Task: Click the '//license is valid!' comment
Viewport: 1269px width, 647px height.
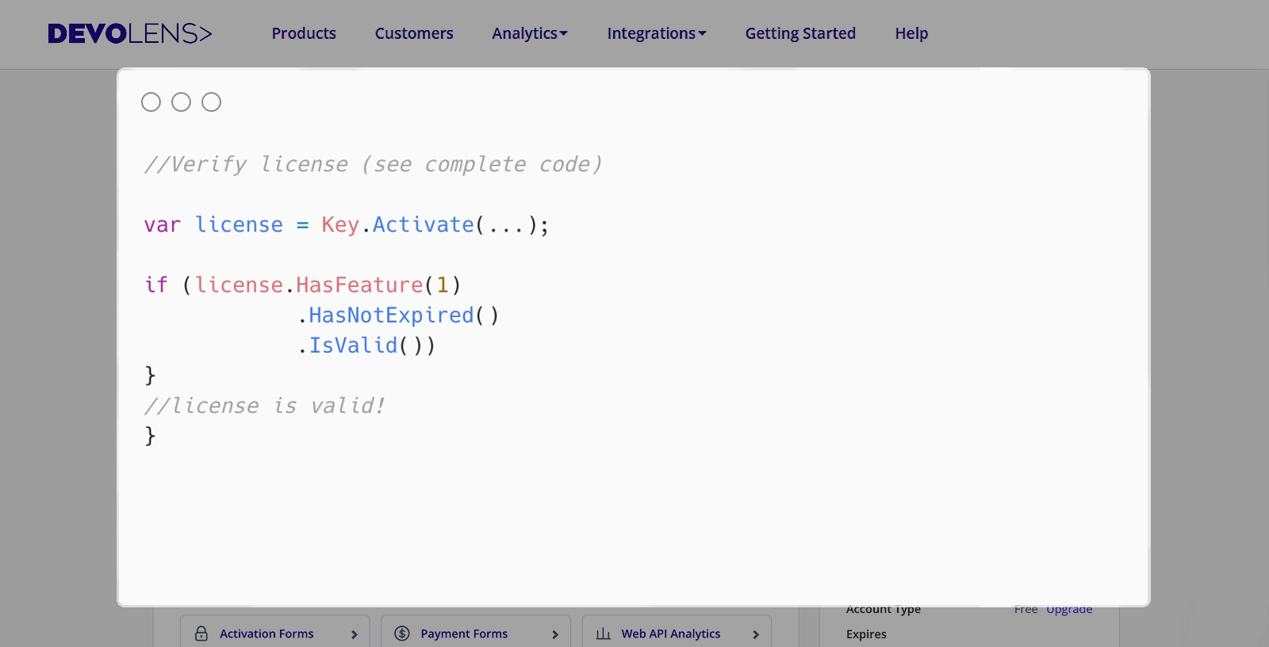Action: [x=264, y=406]
